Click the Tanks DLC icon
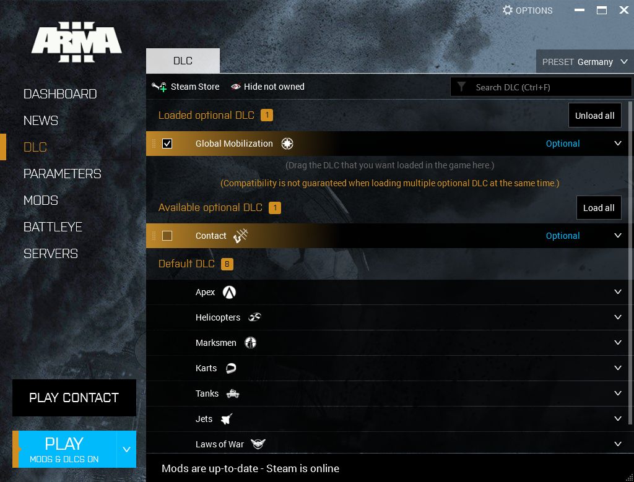The image size is (634, 482). click(x=233, y=394)
